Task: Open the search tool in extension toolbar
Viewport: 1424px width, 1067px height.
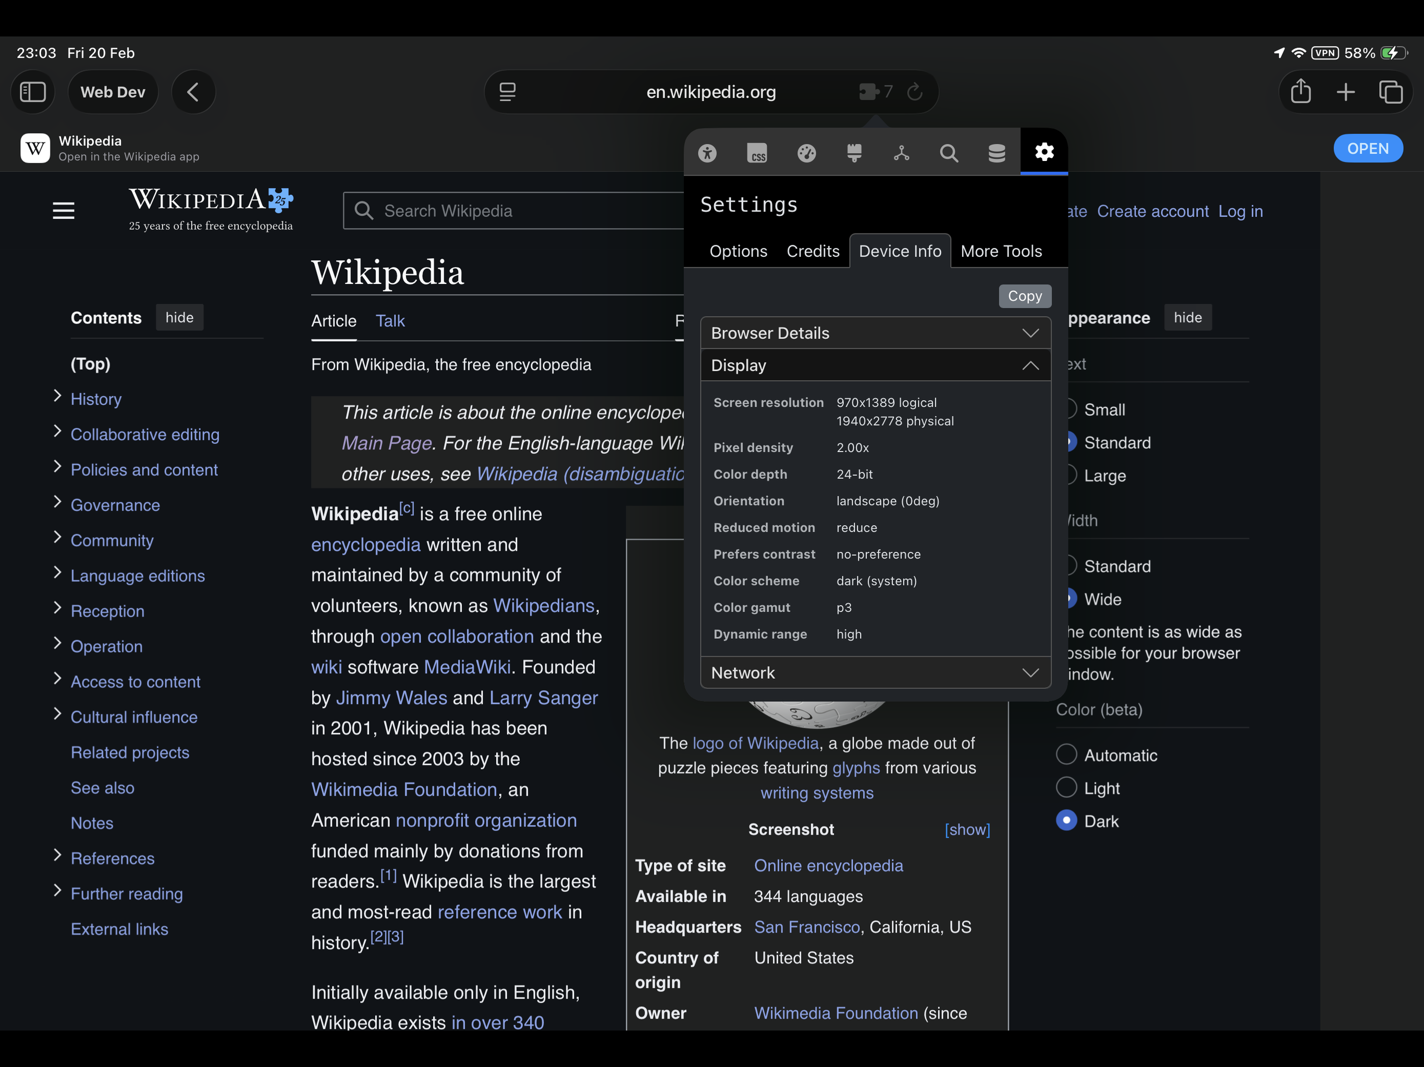Action: [949, 153]
